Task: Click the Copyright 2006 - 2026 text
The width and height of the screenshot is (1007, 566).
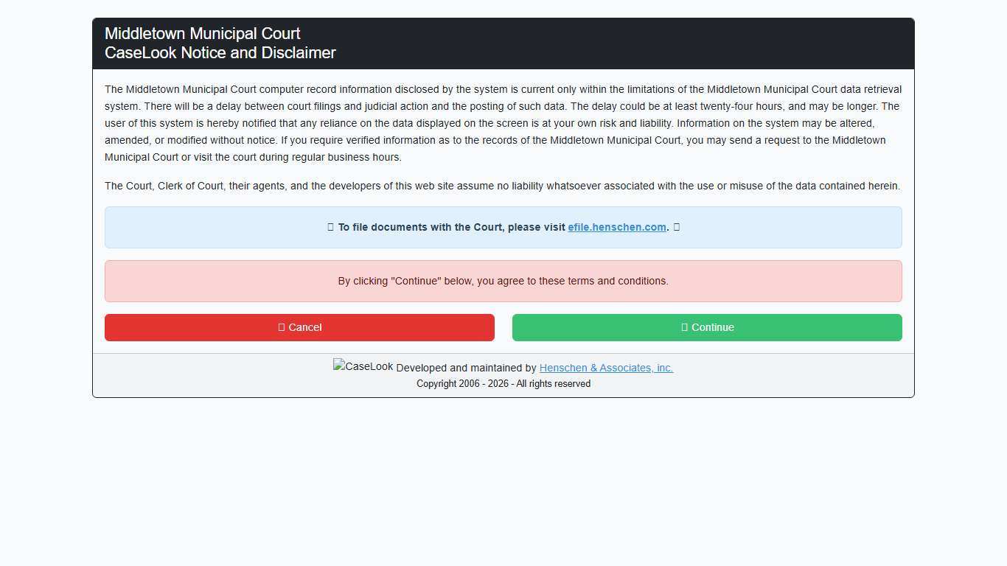Action: (x=503, y=384)
